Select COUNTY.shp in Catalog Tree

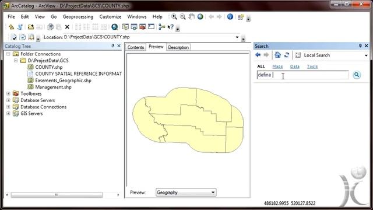[49, 67]
